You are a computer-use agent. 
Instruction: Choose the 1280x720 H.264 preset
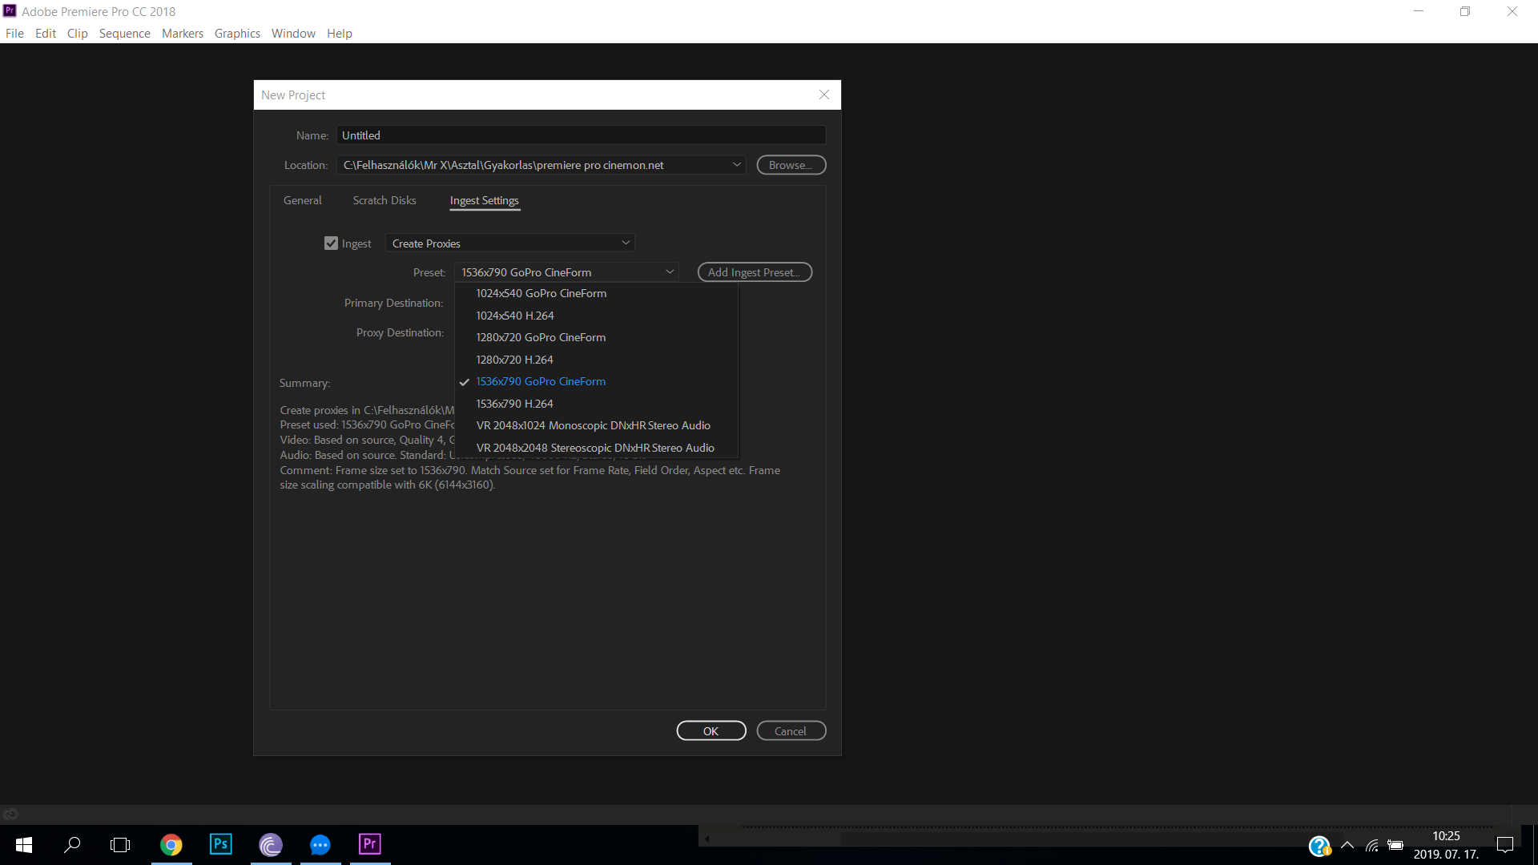514,360
